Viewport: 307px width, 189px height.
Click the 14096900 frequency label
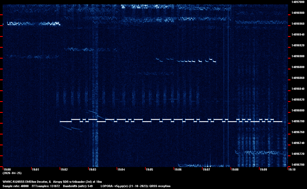click(x=298, y=56)
